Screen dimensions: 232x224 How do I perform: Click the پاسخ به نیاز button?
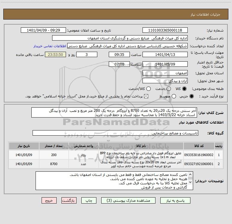[175, 201]
